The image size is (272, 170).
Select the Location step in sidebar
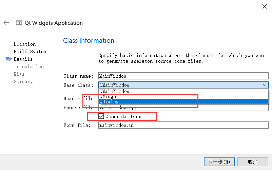[x=25, y=44]
